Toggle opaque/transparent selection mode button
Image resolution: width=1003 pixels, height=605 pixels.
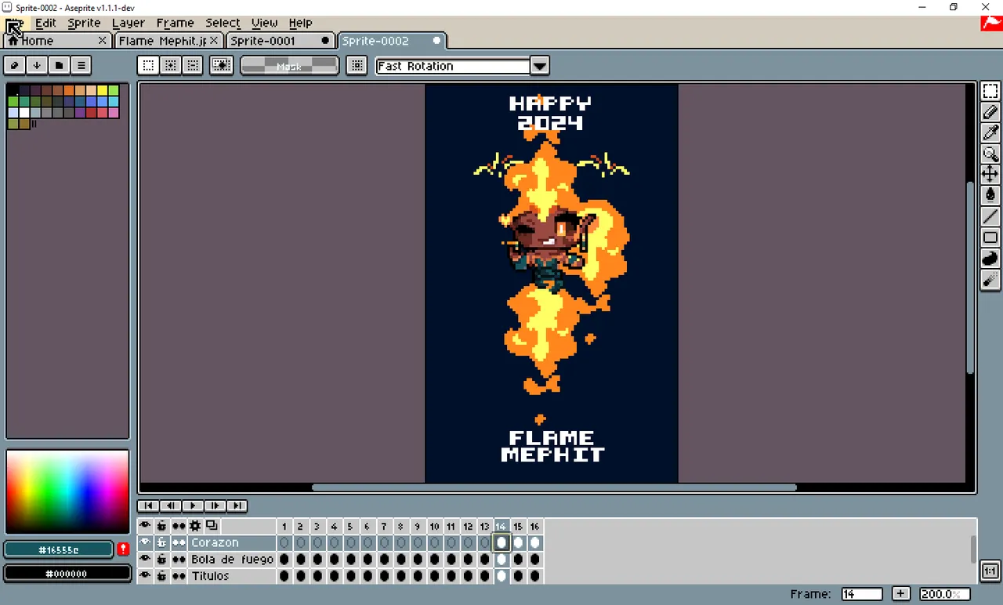click(222, 66)
